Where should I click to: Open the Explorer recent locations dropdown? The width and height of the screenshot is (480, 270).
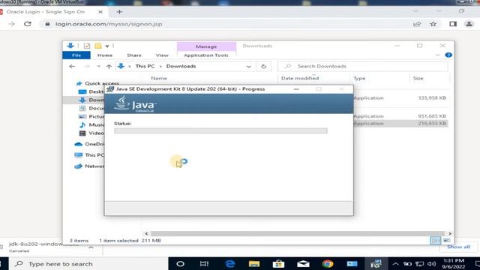98,67
